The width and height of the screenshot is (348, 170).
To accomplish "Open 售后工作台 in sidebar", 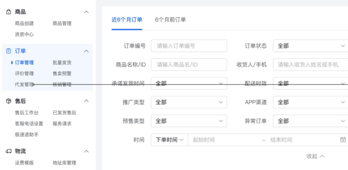I will tap(27, 113).
